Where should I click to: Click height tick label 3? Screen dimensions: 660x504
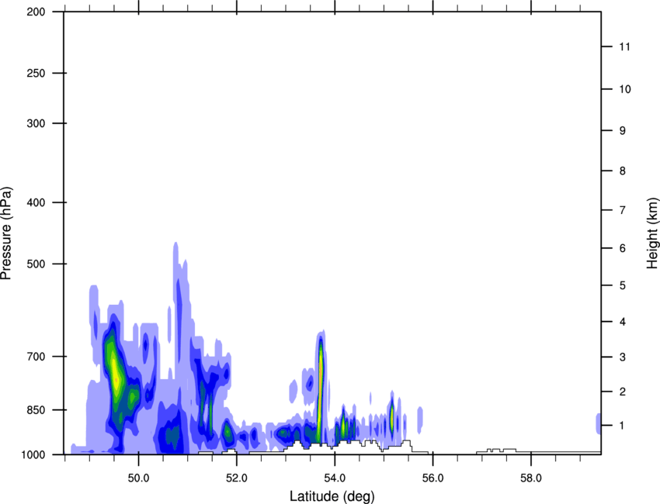coord(623,357)
